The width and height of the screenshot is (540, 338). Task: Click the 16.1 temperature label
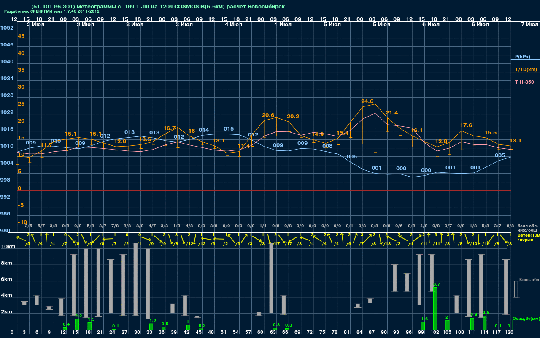click(417, 131)
